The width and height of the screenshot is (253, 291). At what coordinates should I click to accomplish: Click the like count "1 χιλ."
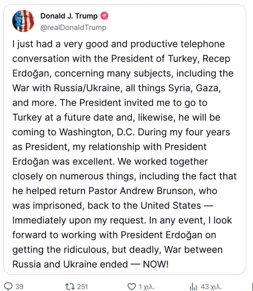(x=146, y=287)
